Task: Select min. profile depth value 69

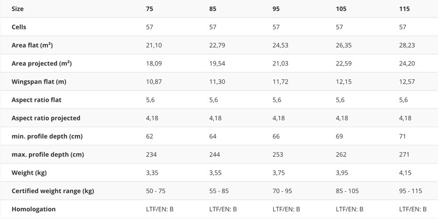Action: pos(340,137)
